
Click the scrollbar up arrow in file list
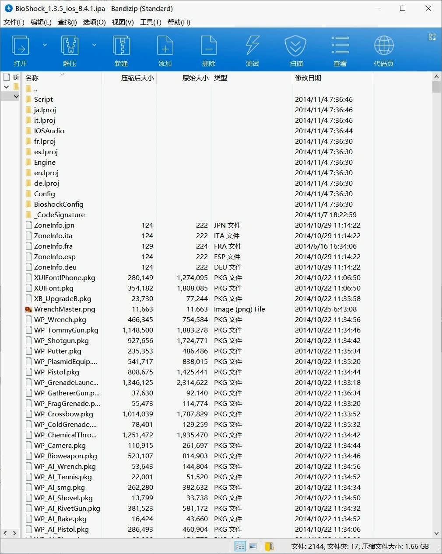(x=436, y=77)
